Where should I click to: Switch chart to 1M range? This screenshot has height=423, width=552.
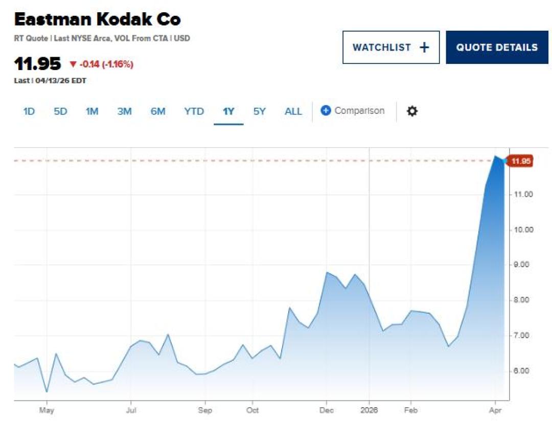click(92, 111)
